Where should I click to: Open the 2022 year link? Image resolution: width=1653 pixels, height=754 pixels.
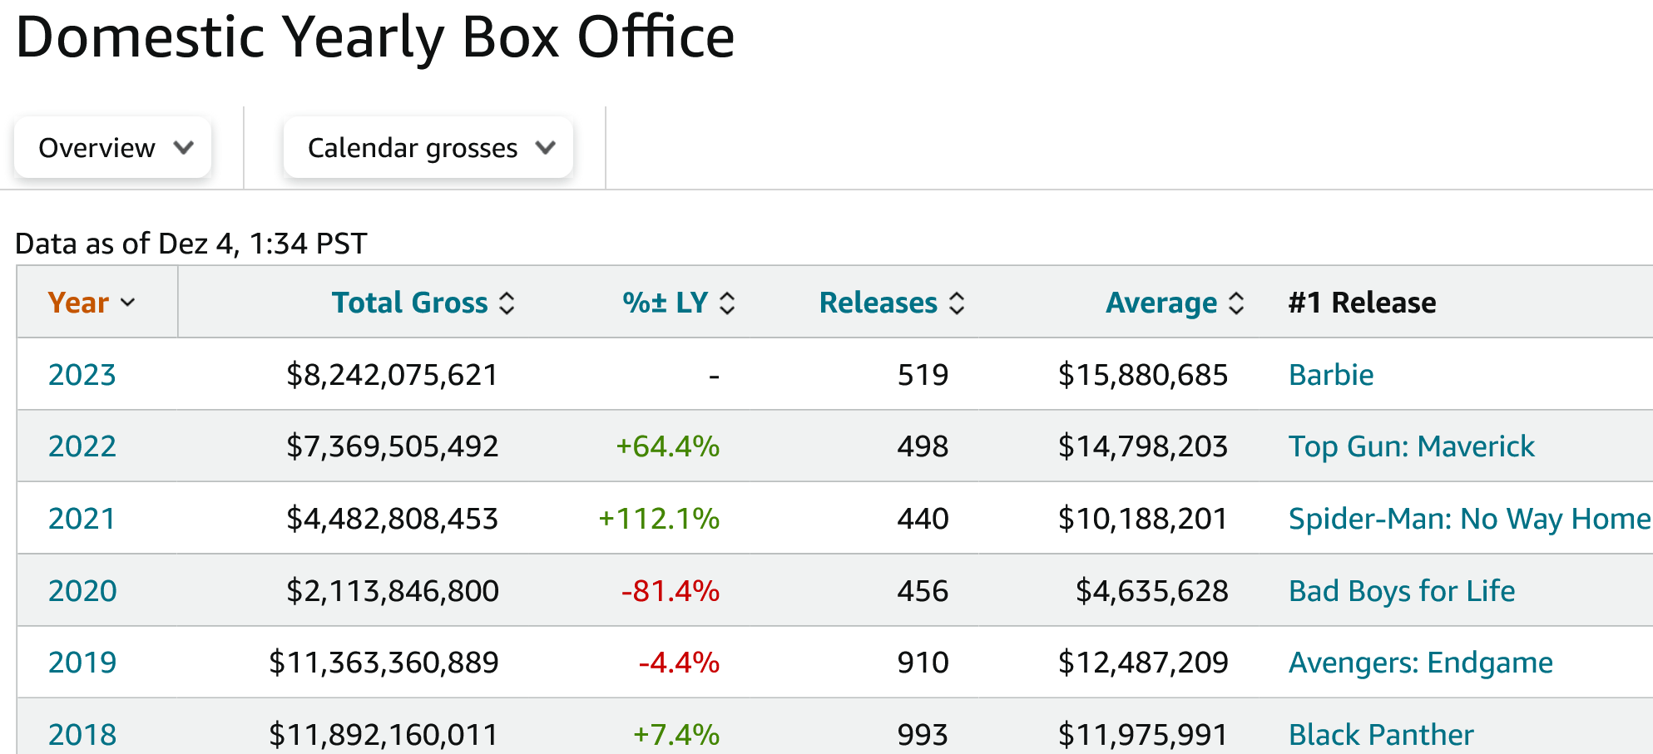click(82, 446)
